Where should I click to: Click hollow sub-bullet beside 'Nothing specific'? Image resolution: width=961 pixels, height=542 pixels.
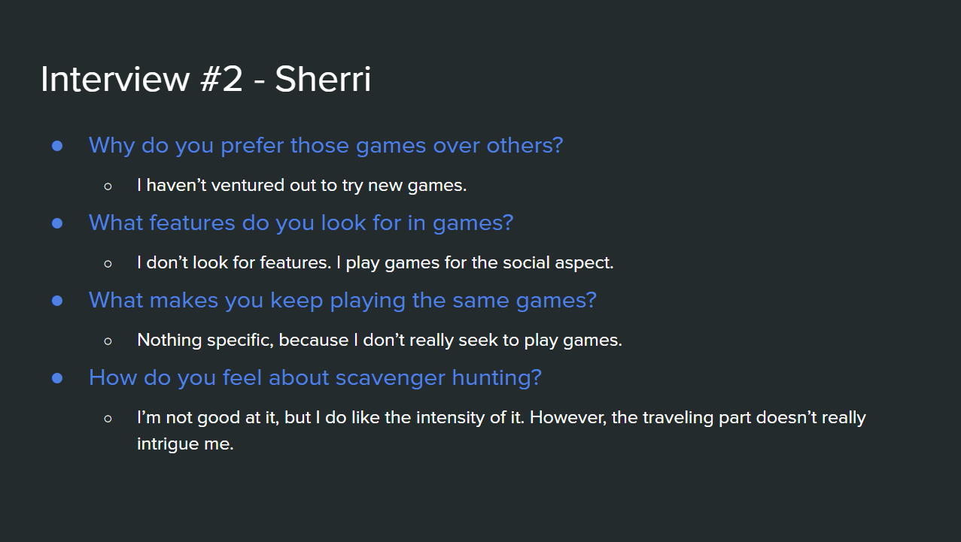click(108, 341)
